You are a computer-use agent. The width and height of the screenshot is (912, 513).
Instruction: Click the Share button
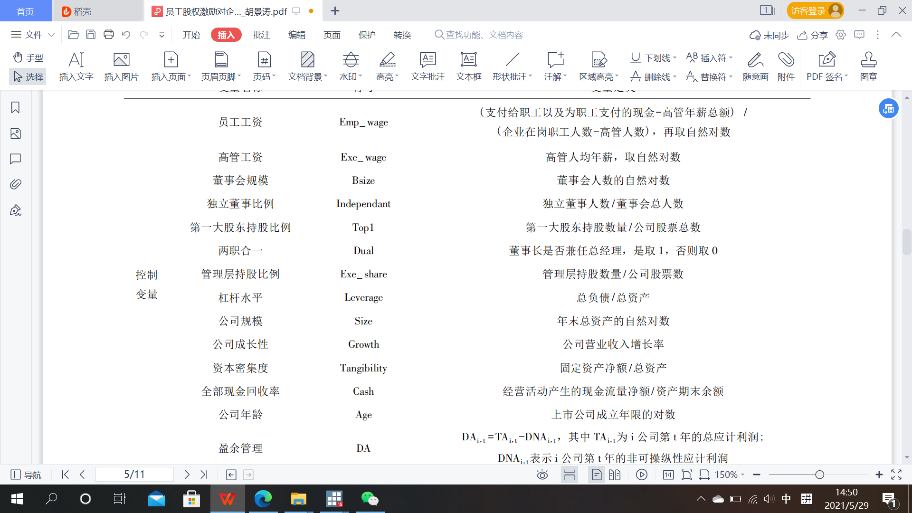(x=813, y=35)
